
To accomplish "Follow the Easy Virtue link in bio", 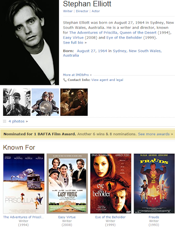I will pos(73,38).
